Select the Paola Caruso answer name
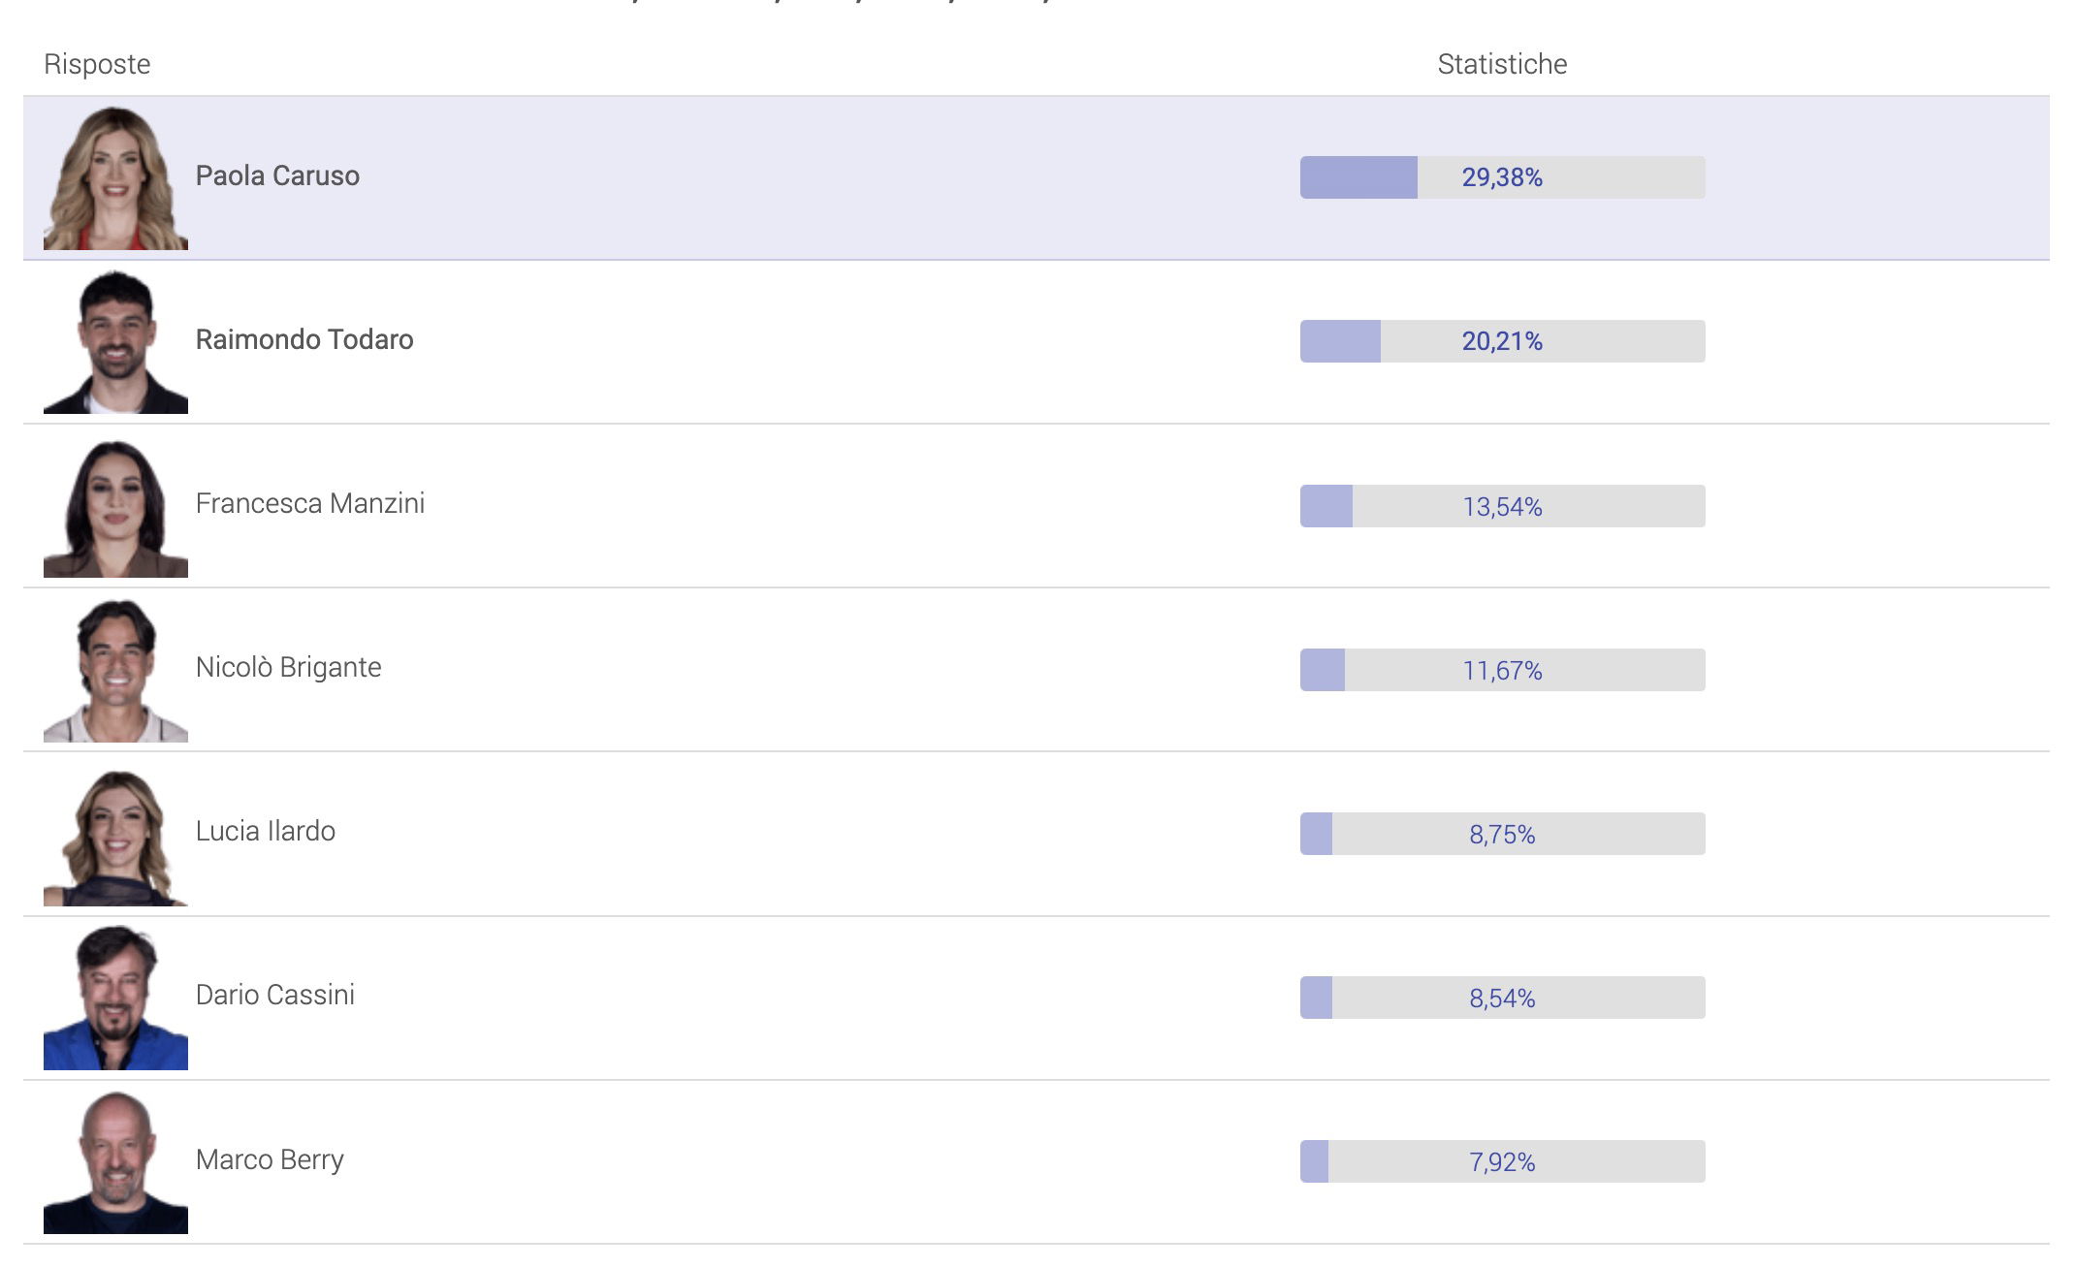 coord(277,175)
